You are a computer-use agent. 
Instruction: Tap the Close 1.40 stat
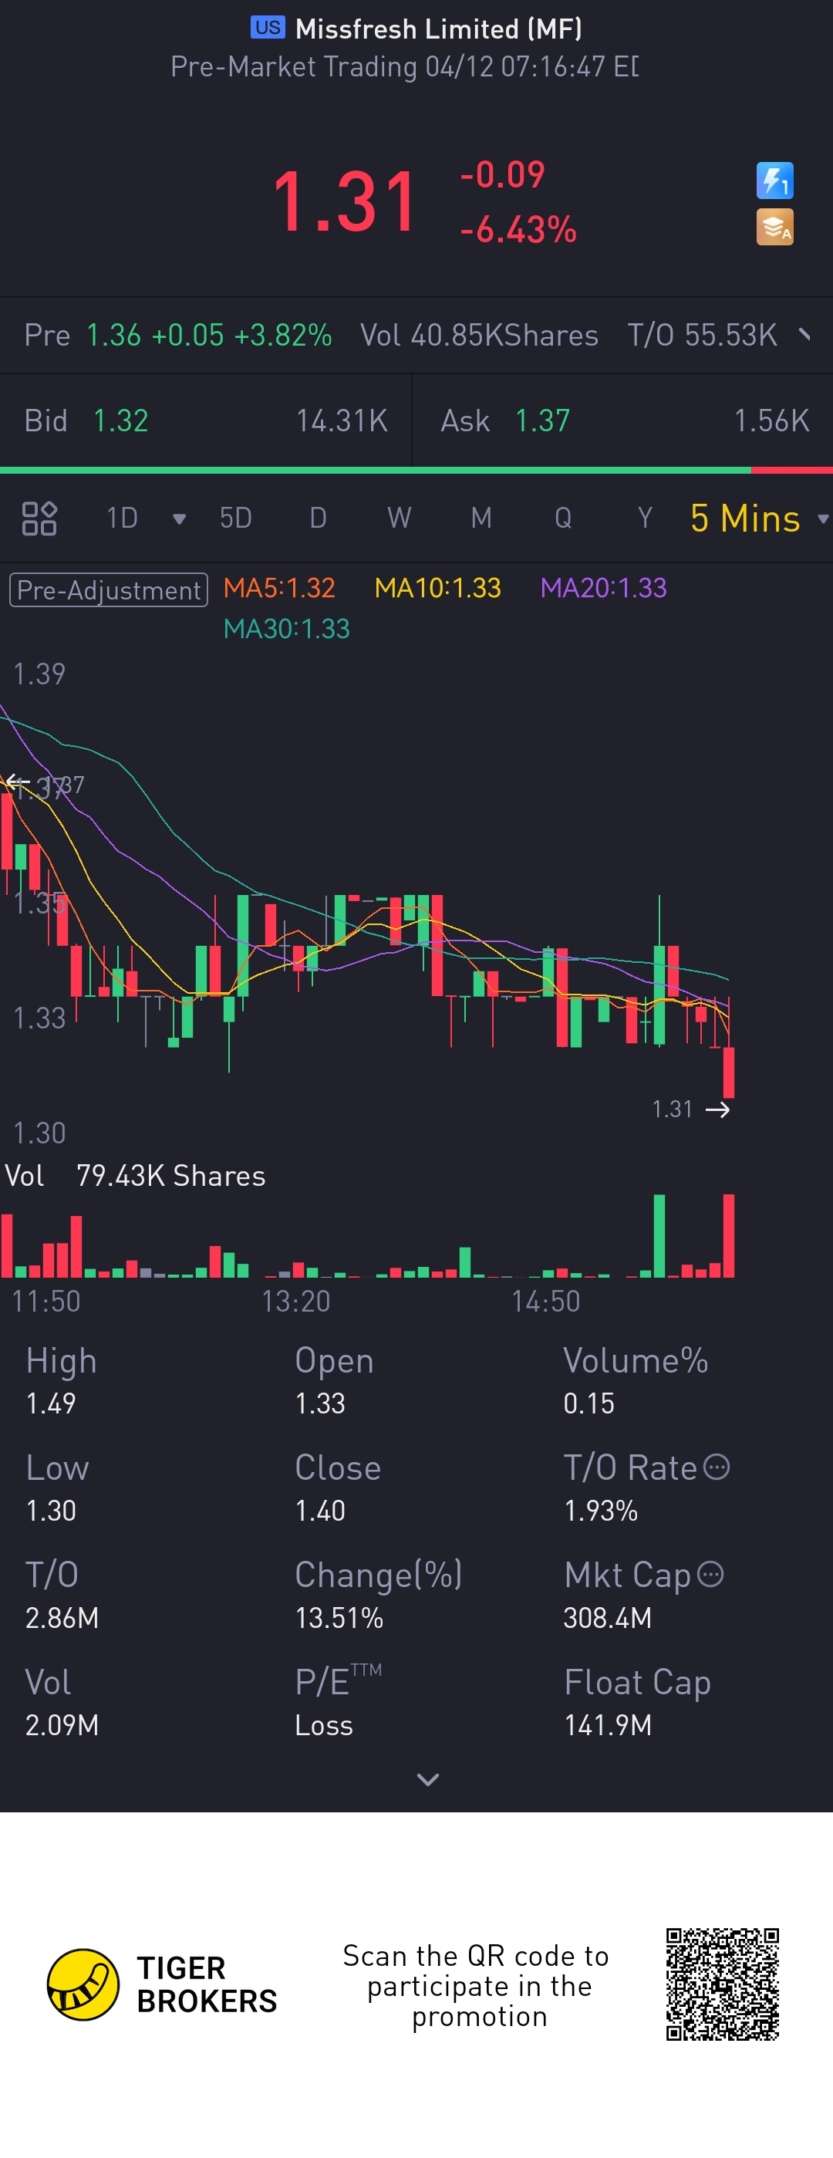coord(337,1488)
